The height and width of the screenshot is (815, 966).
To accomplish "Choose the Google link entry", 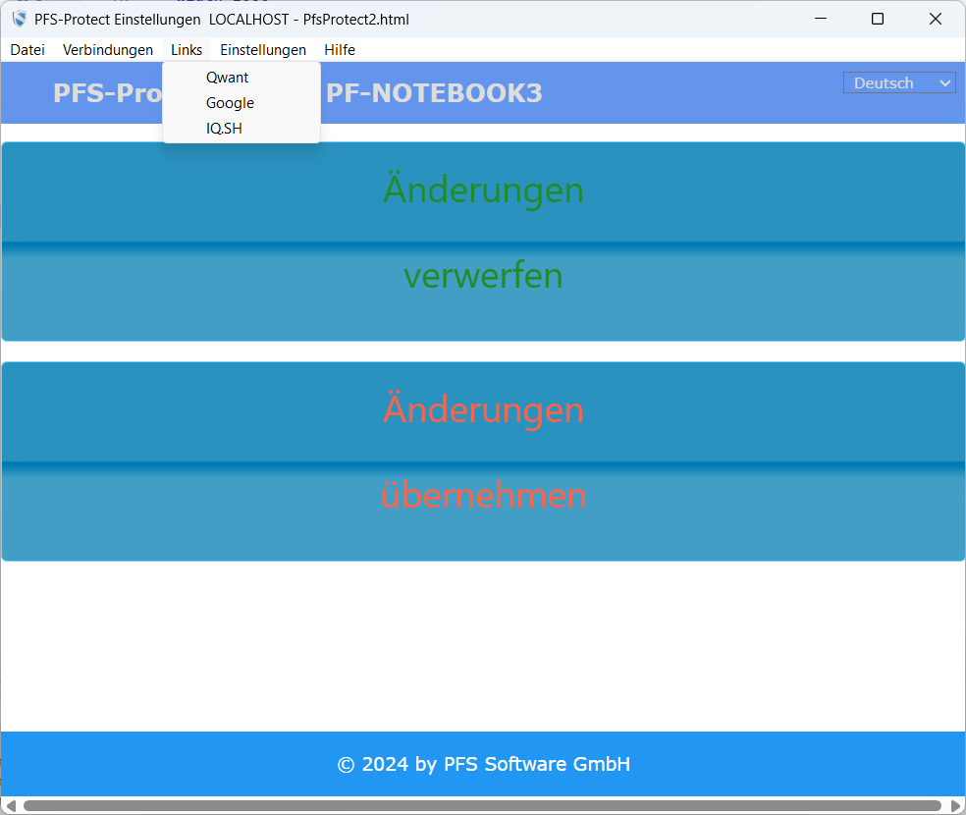I will point(230,103).
